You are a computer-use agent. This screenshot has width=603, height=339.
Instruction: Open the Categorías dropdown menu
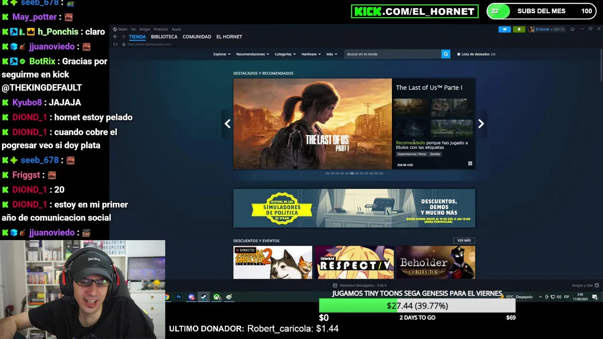285,54
